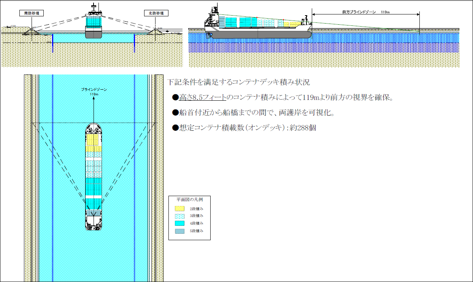Image resolution: width=473 pixels, height=282 pixels.
Task: Click the 前方ブラインドゾーン 119m dimension label
Action: coord(365,12)
